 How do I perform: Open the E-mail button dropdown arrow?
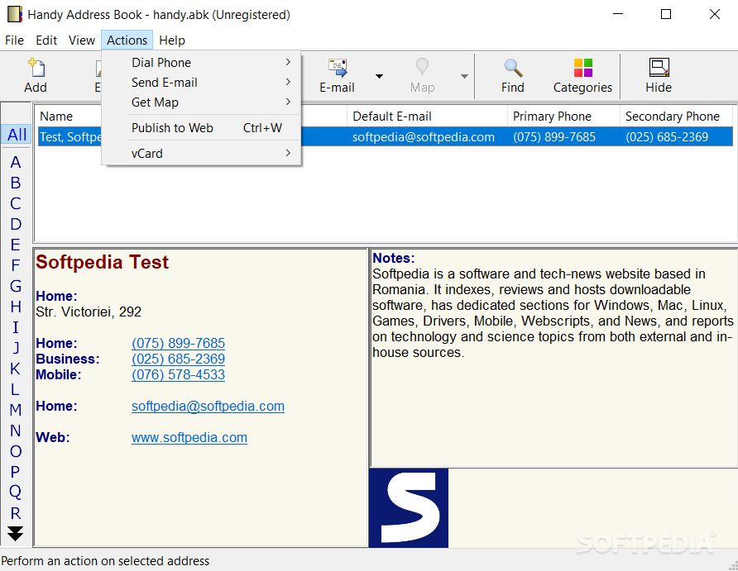(379, 76)
